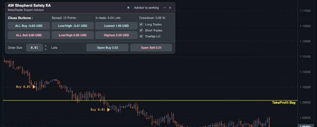
Task: Close ALL Sell 0.00 USD positions
Action: click(x=29, y=35)
